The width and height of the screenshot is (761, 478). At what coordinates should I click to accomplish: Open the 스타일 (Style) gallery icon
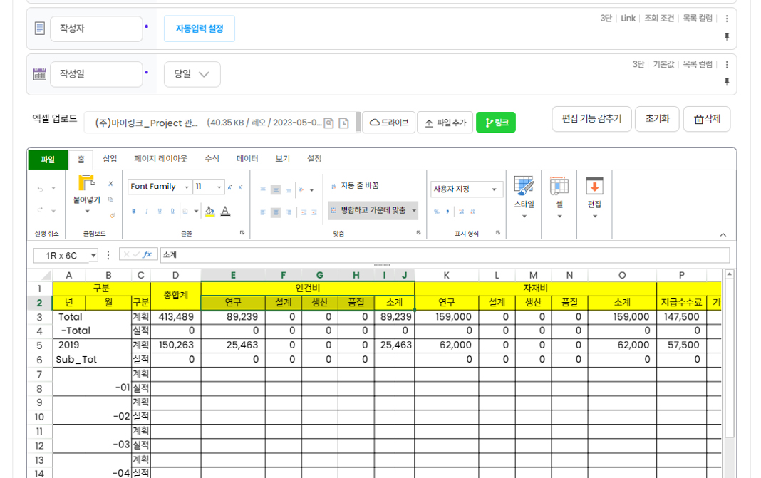point(524,187)
